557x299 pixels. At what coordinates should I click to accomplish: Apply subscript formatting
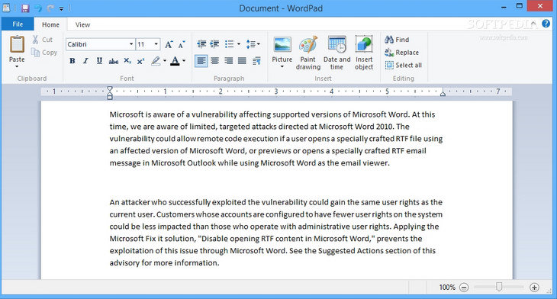click(x=127, y=61)
